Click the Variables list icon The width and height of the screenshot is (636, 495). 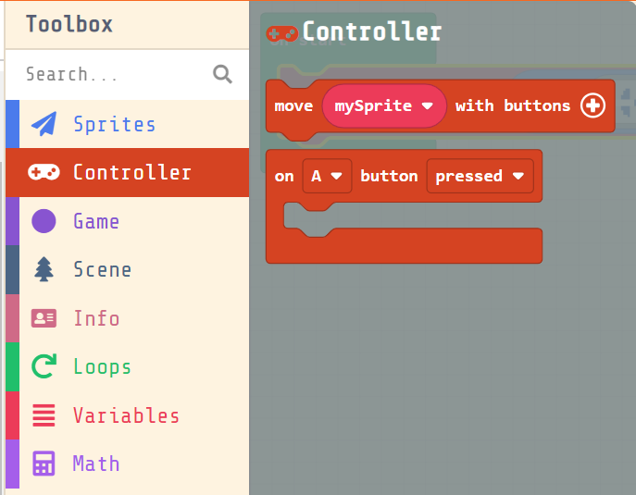tap(44, 415)
